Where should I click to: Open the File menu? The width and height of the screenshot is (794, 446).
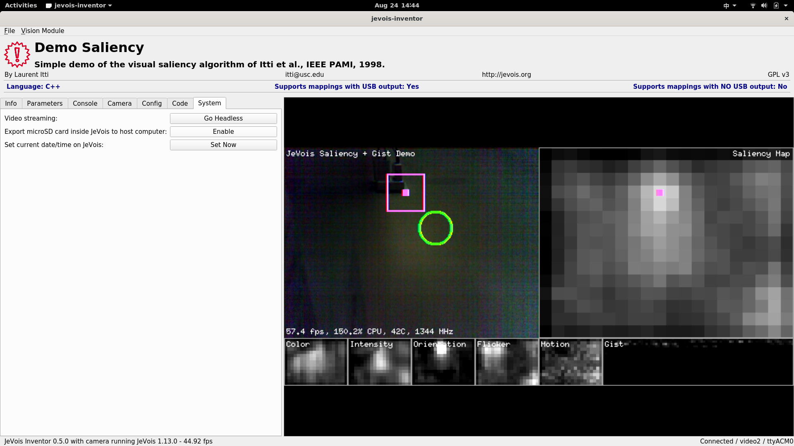coord(9,31)
